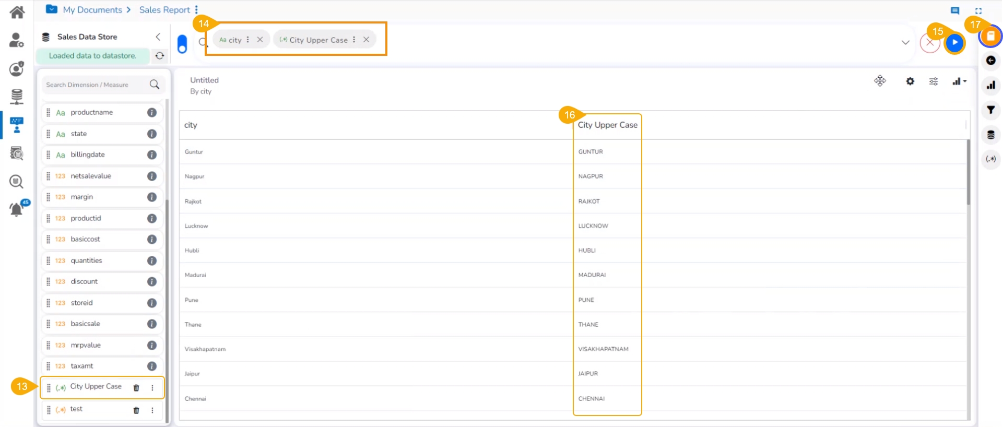This screenshot has width=1003, height=427.
Task: Go to My Documents breadcrumb
Action: (92, 10)
